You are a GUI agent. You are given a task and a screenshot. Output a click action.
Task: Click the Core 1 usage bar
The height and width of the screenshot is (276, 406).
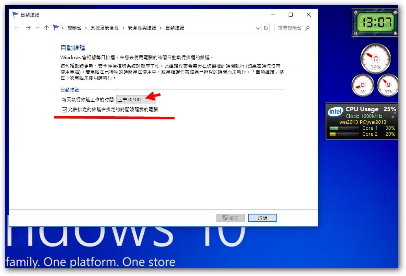[x=344, y=128]
